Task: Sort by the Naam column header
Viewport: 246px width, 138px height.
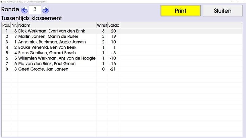Action: [57, 25]
